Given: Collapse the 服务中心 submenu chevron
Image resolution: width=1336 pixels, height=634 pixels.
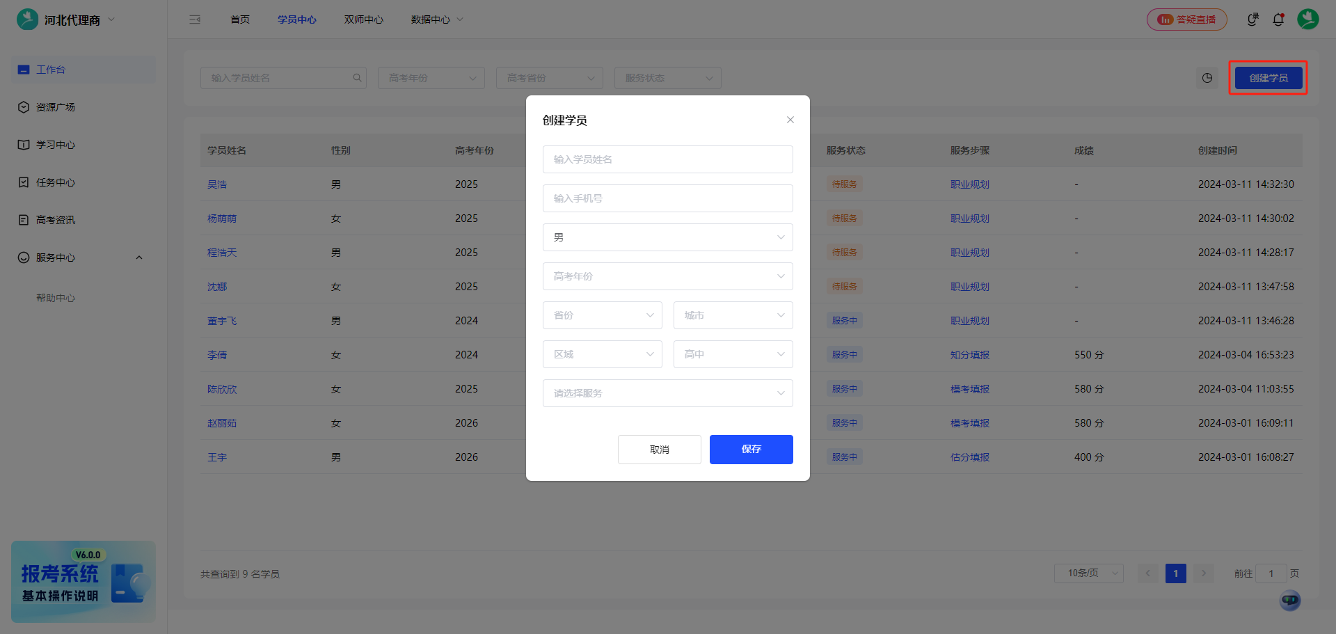Looking at the screenshot, I should pyautogui.click(x=139, y=257).
